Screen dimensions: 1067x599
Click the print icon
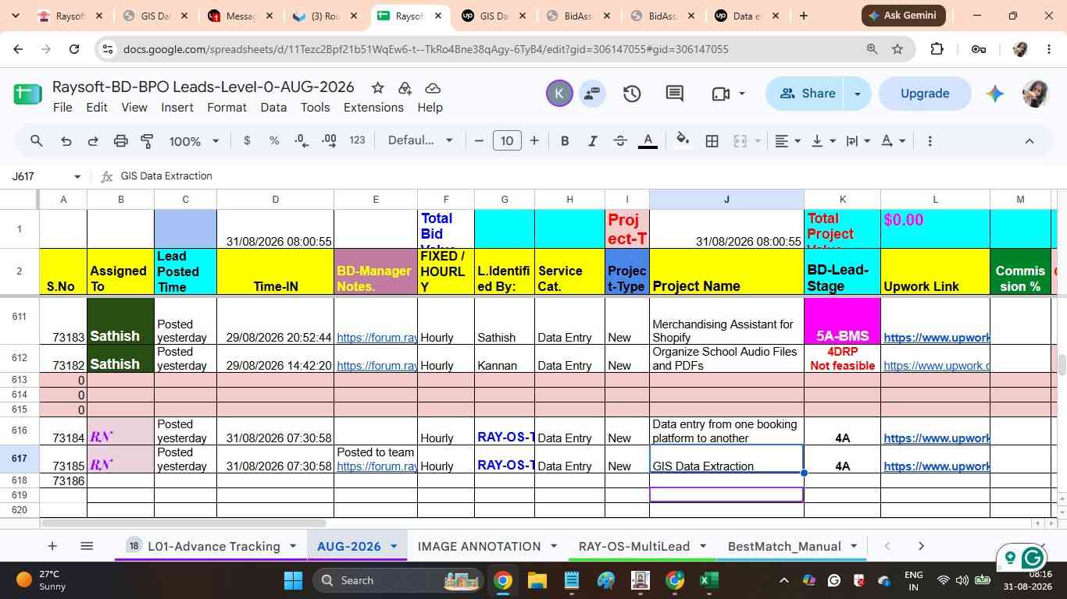click(120, 141)
